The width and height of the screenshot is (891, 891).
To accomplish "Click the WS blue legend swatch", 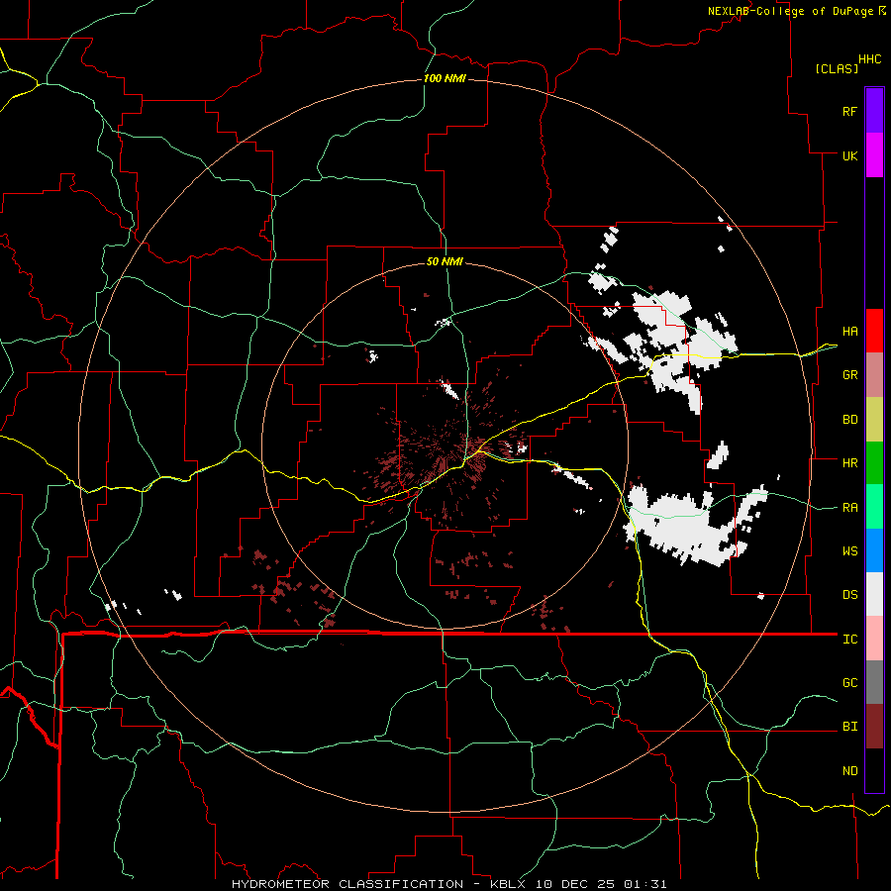I will tap(874, 550).
